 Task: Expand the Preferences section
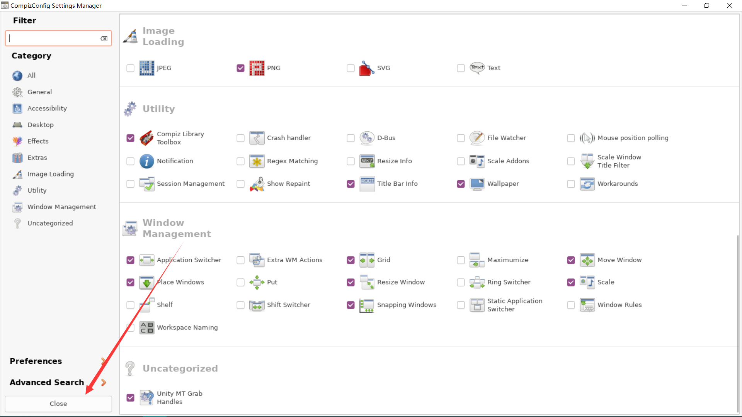[x=36, y=361]
